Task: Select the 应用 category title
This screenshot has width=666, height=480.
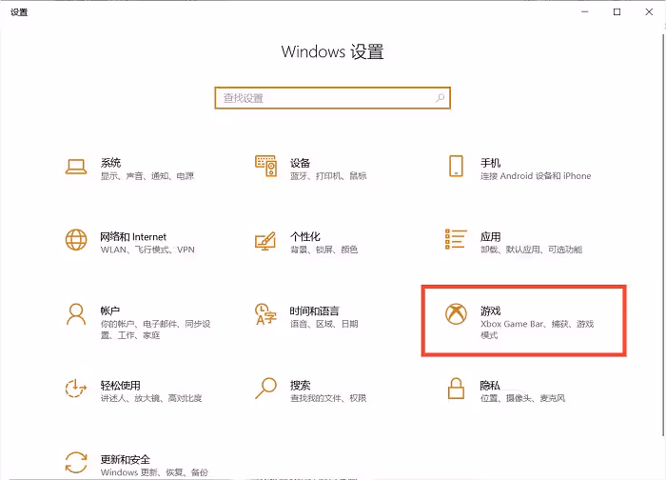Action: point(490,236)
